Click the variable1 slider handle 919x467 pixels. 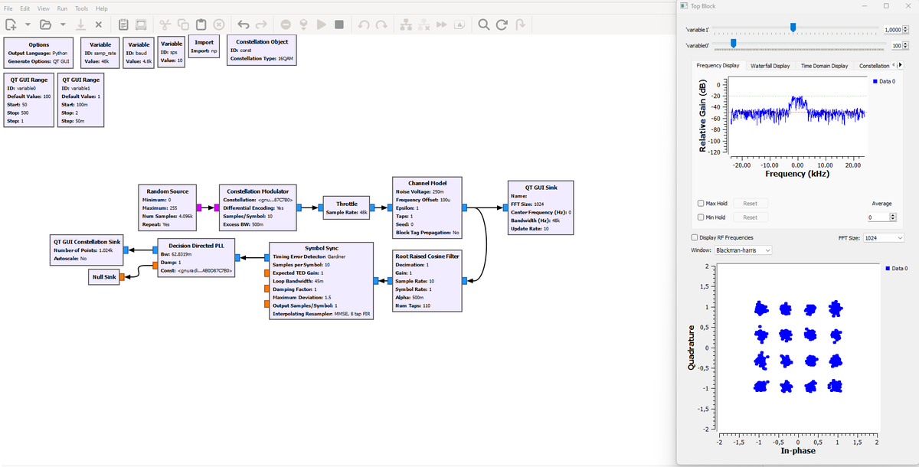point(793,27)
